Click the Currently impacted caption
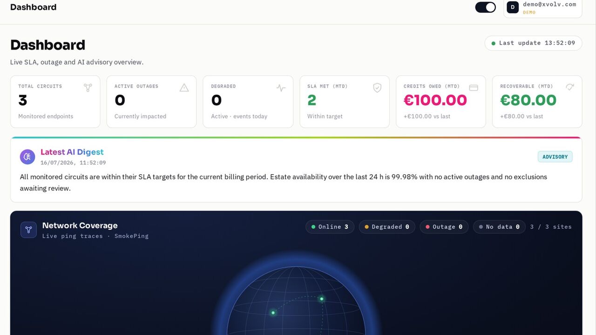 (x=140, y=116)
